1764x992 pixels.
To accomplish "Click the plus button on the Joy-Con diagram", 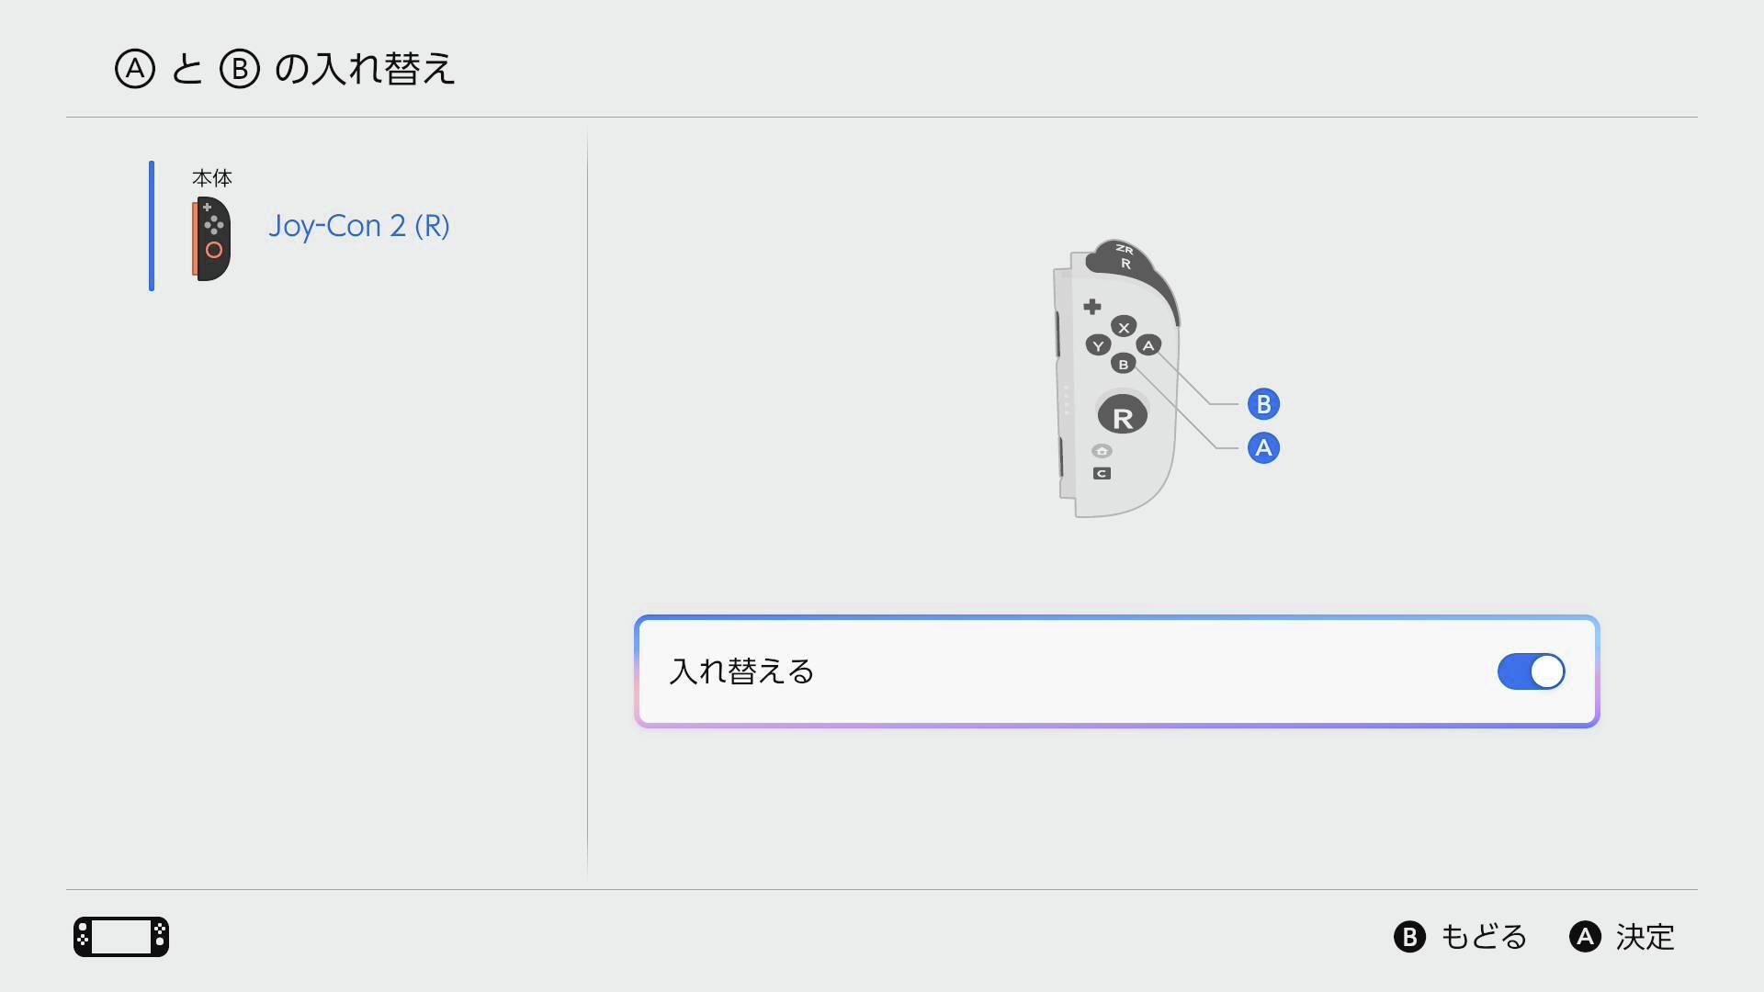I will (1091, 306).
